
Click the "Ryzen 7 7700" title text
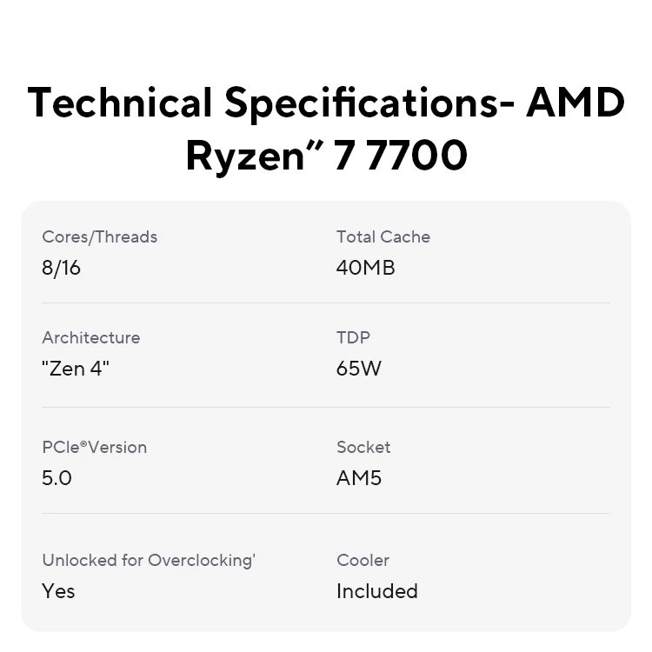coord(326,156)
